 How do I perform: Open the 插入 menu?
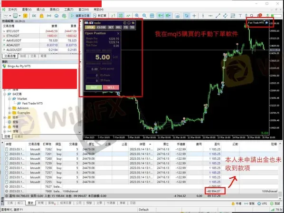click(x=40, y=10)
